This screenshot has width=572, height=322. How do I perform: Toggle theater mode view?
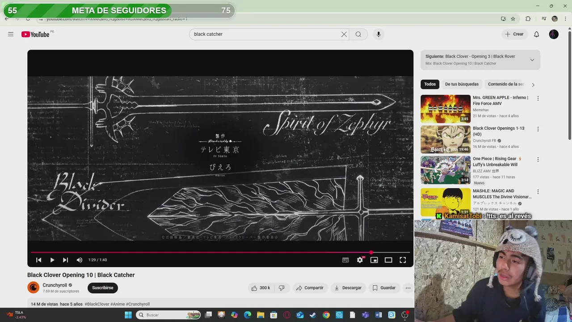tap(388, 260)
